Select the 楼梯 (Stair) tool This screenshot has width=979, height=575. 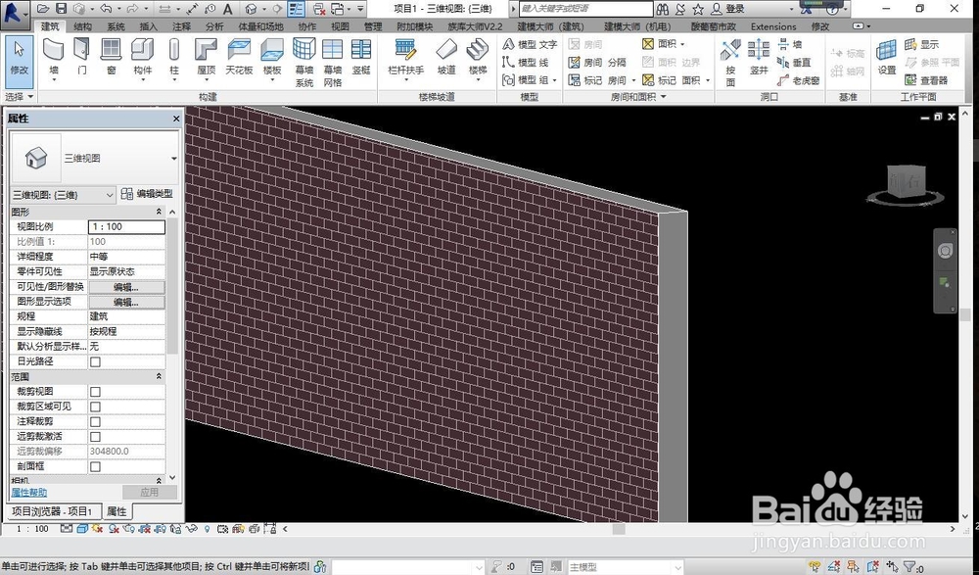478,58
